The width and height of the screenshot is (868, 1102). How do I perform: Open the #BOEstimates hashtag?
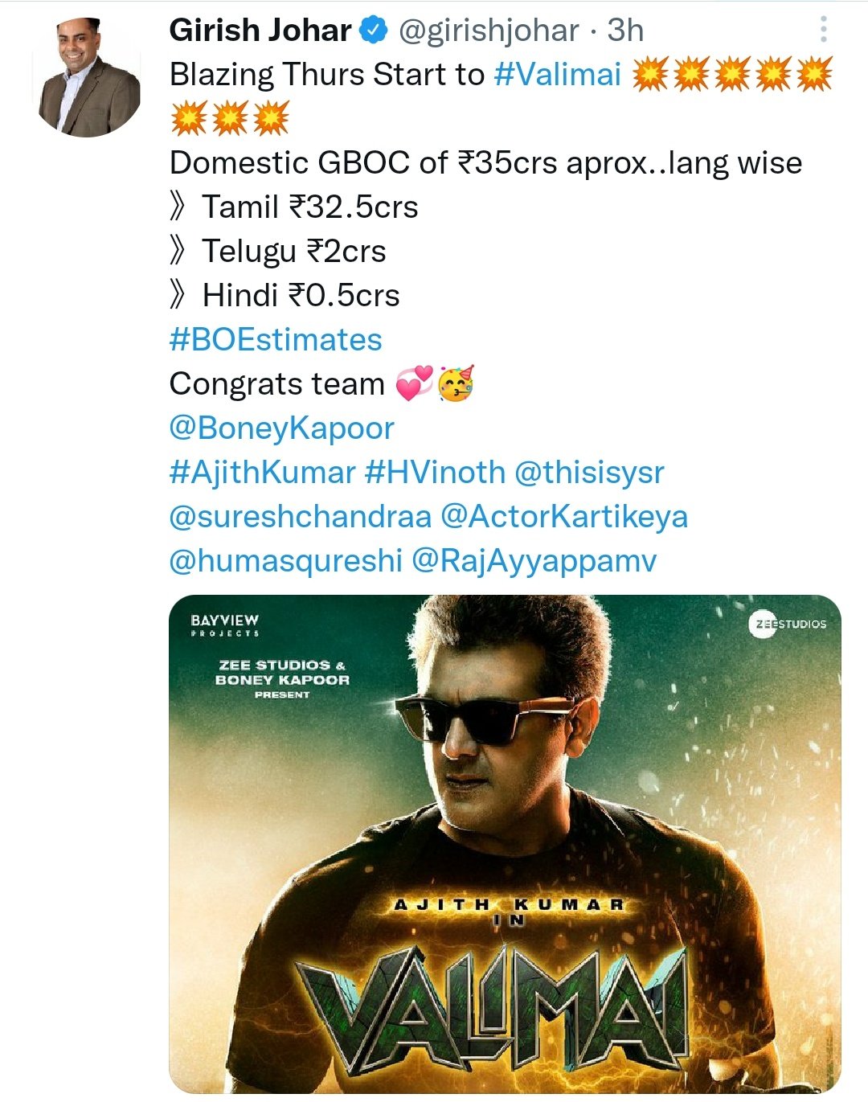[276, 339]
